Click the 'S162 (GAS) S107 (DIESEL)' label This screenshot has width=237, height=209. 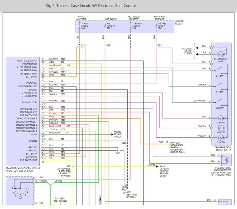tap(60, 199)
